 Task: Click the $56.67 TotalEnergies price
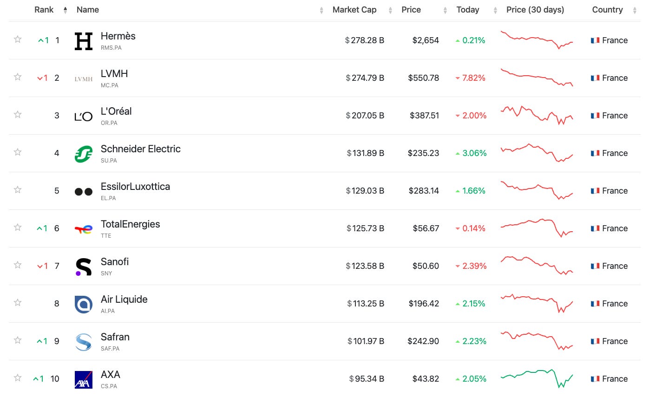tap(426, 228)
